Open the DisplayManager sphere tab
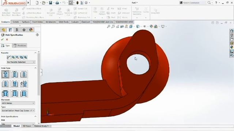The image size is (234, 131). tap(31, 30)
